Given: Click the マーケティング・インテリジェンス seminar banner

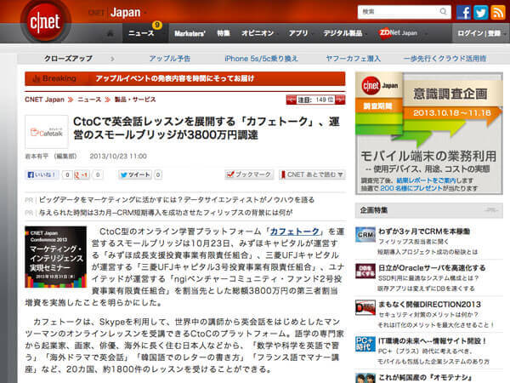Looking at the screenshot, I should [x=55, y=257].
